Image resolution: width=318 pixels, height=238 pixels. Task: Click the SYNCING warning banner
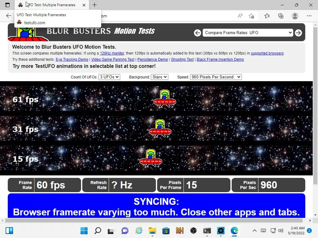tap(157, 206)
